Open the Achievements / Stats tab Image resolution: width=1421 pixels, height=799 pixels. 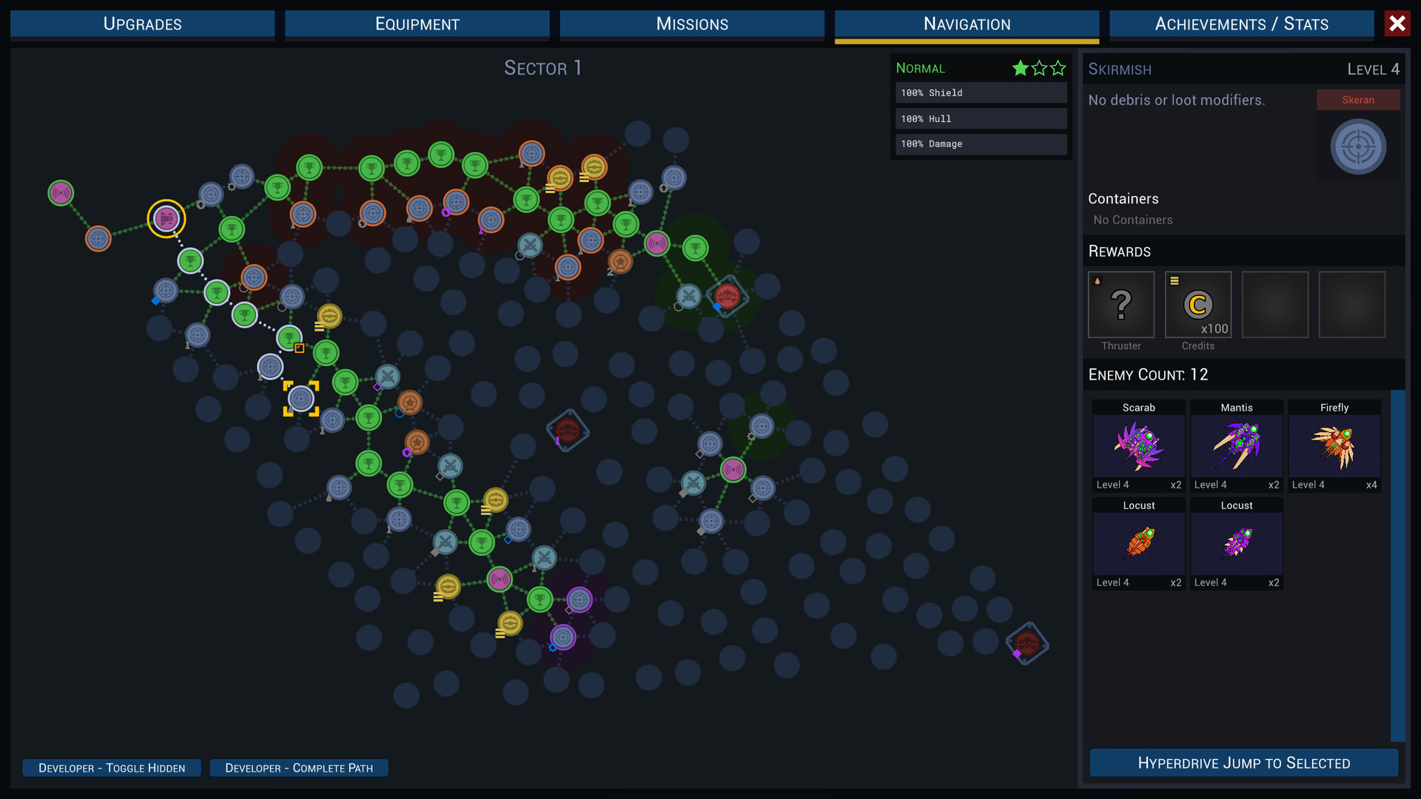(1241, 24)
